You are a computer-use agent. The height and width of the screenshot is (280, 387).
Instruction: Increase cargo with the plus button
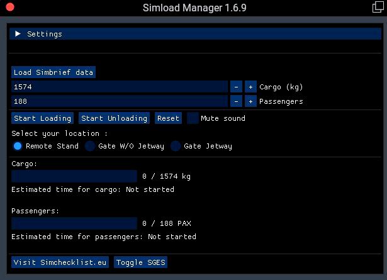[250, 87]
